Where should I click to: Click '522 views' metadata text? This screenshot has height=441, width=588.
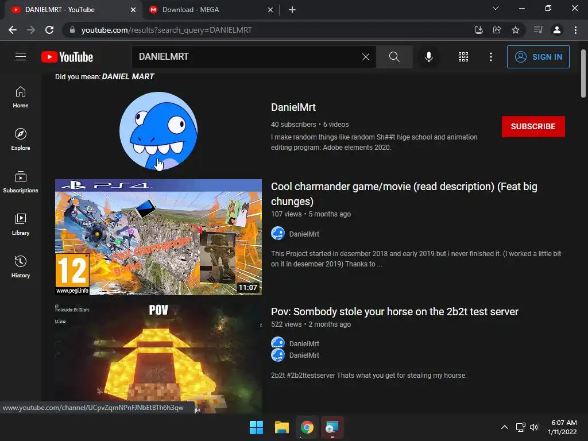pos(286,324)
